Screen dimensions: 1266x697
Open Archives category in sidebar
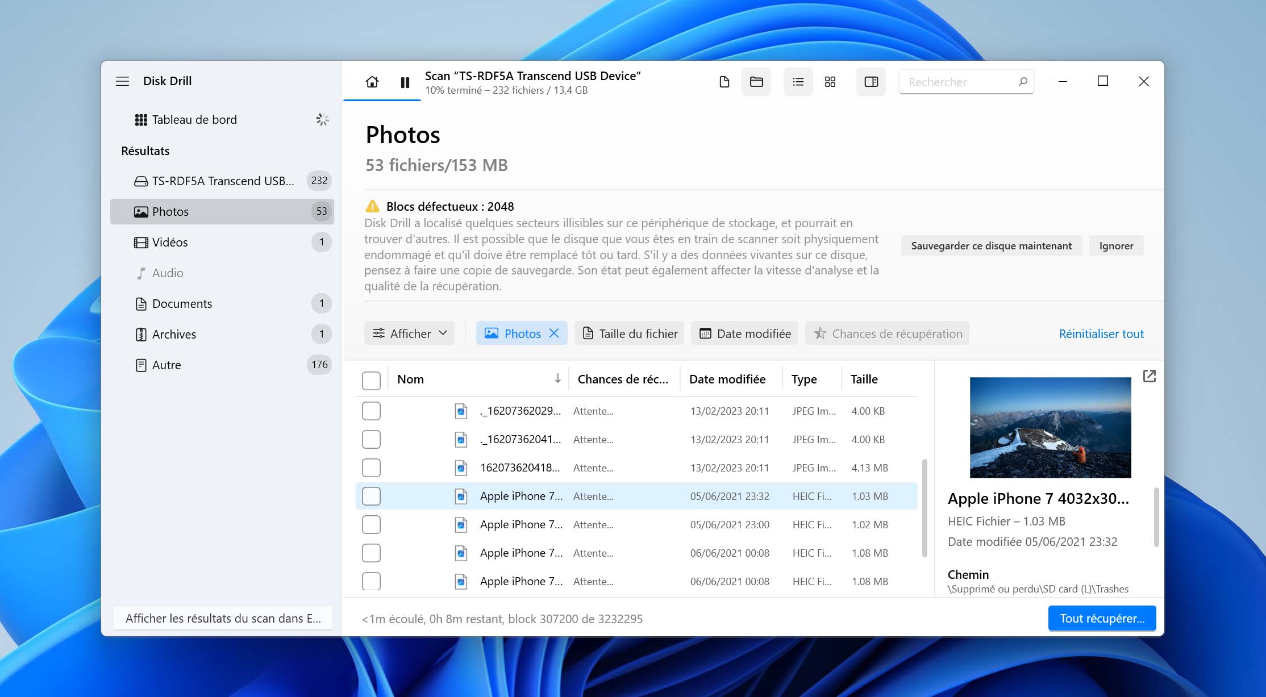222,334
